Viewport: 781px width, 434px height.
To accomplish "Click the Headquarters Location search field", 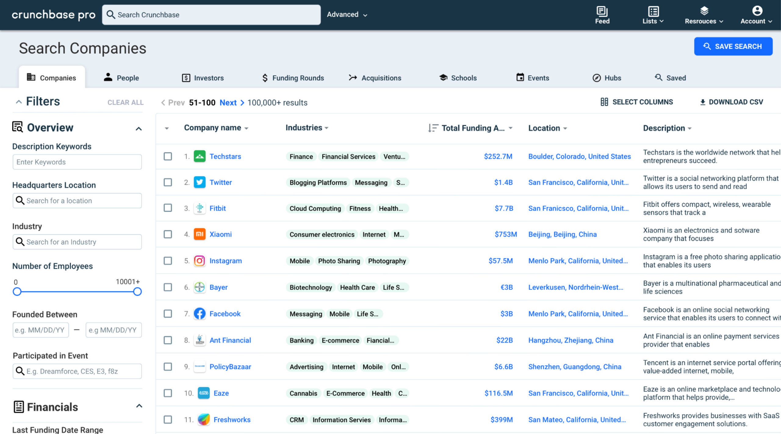I will tap(77, 200).
